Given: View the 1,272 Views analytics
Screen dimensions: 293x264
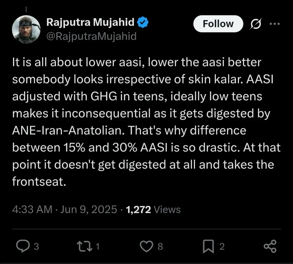Looking at the screenshot, I should 153,210.
